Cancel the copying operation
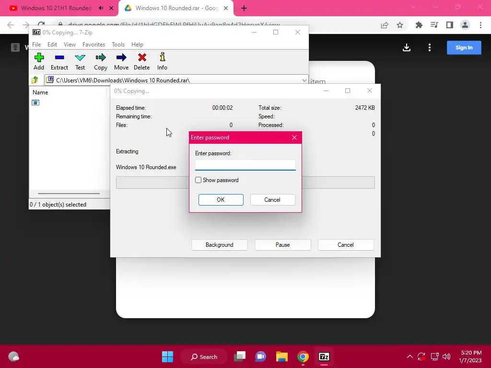The height and width of the screenshot is (368, 491). point(346,245)
